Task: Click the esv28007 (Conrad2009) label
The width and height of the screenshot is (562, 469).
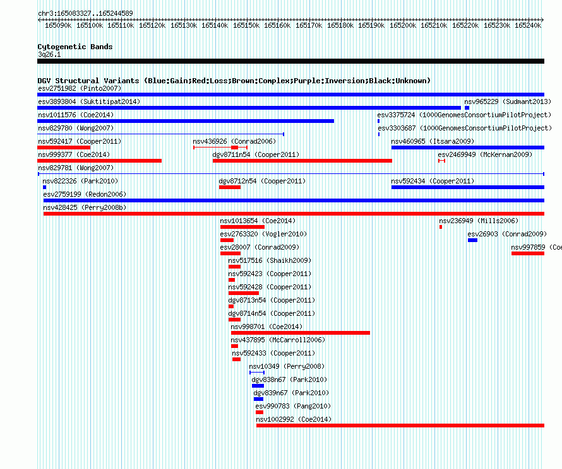Action: click(260, 247)
